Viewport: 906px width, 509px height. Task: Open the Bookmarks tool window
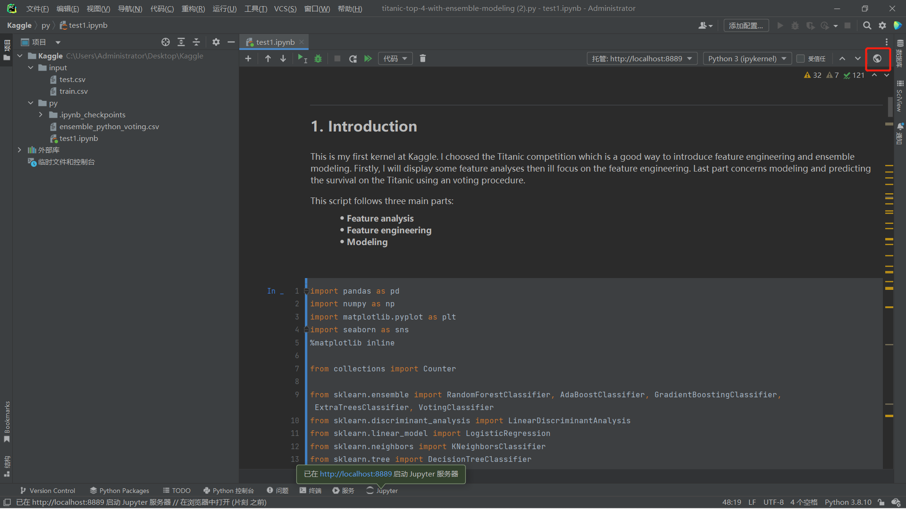click(x=7, y=421)
